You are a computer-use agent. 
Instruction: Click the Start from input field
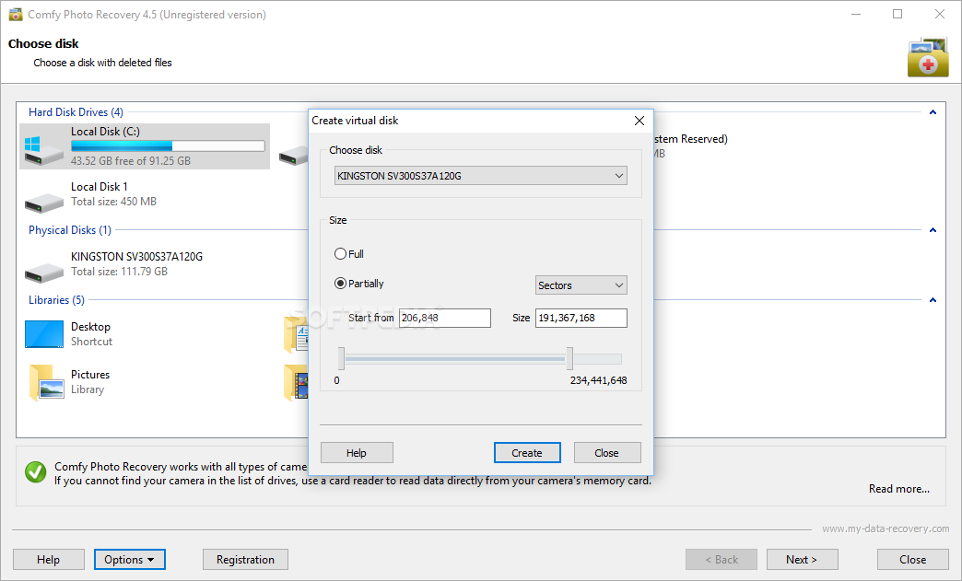445,318
